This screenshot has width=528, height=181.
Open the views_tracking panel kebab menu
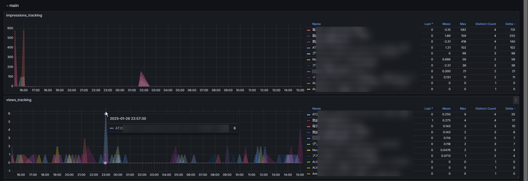pyautogui.click(x=516, y=100)
